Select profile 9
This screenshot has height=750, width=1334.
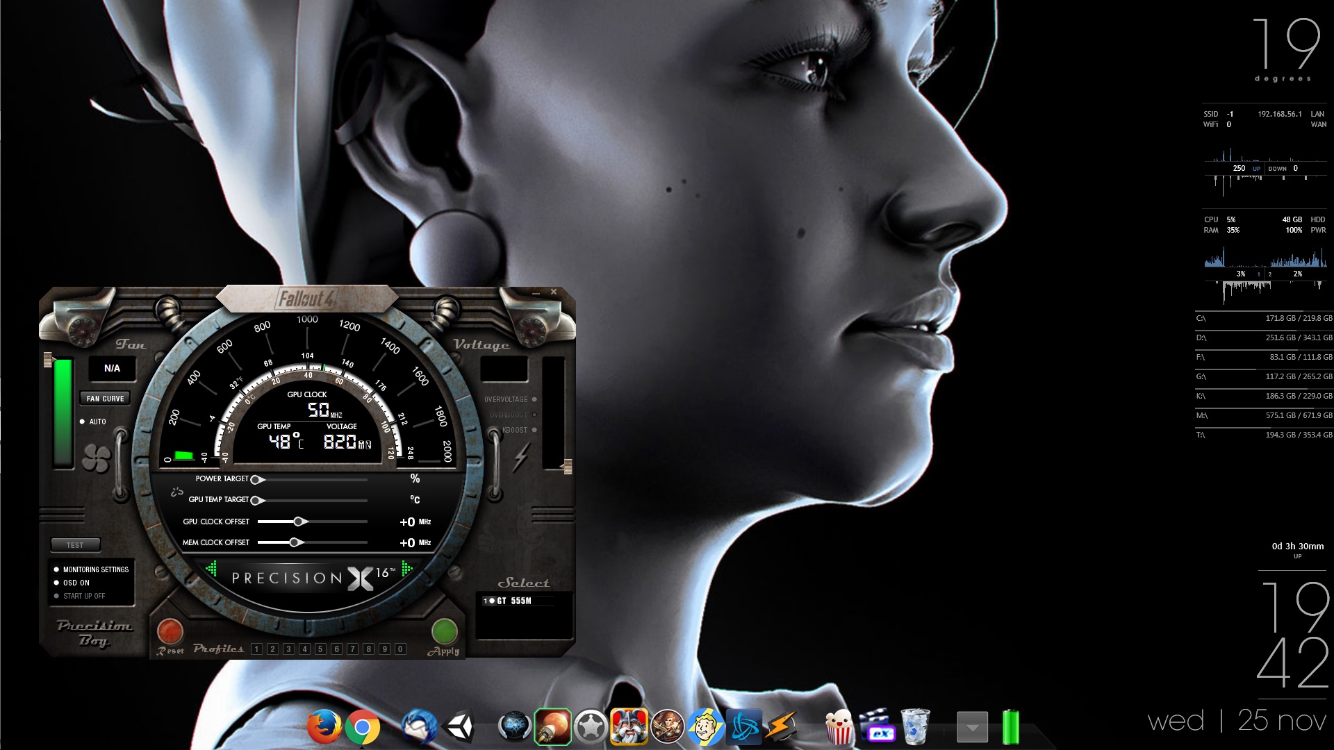click(x=384, y=649)
